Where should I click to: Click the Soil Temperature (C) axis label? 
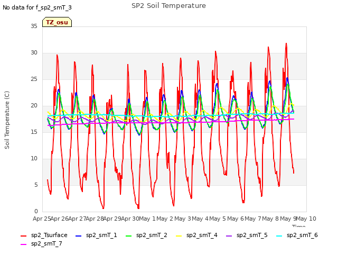point(7,120)
